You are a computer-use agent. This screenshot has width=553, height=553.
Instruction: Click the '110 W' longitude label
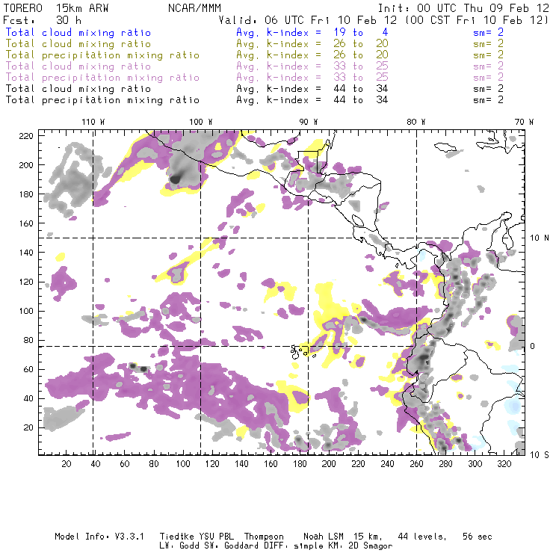point(93,122)
